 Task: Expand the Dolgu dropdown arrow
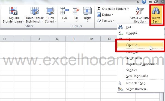point(112,15)
